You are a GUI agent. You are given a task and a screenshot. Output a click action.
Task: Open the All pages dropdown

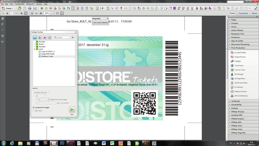[41, 96]
